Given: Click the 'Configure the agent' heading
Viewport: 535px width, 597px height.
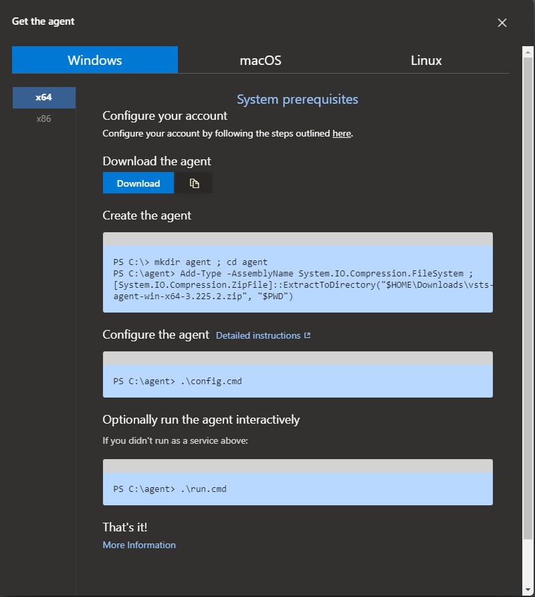Looking at the screenshot, I should (156, 335).
